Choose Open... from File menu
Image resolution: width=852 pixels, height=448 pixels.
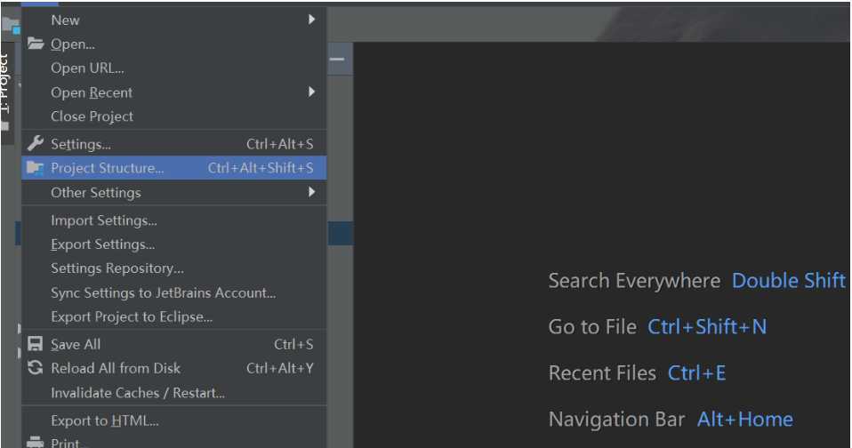coord(174,44)
